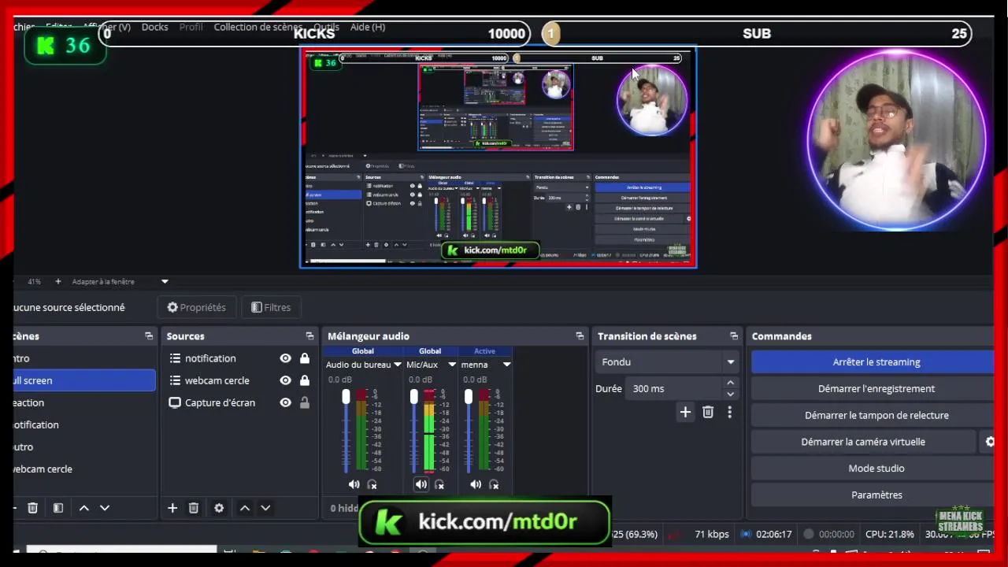The image size is (1008, 567).
Task: Click headphone monitoring icon for Mic/Aux
Action: point(439,485)
